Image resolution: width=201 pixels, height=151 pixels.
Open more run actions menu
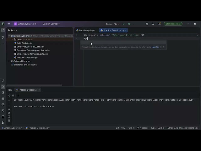tap(134, 24)
